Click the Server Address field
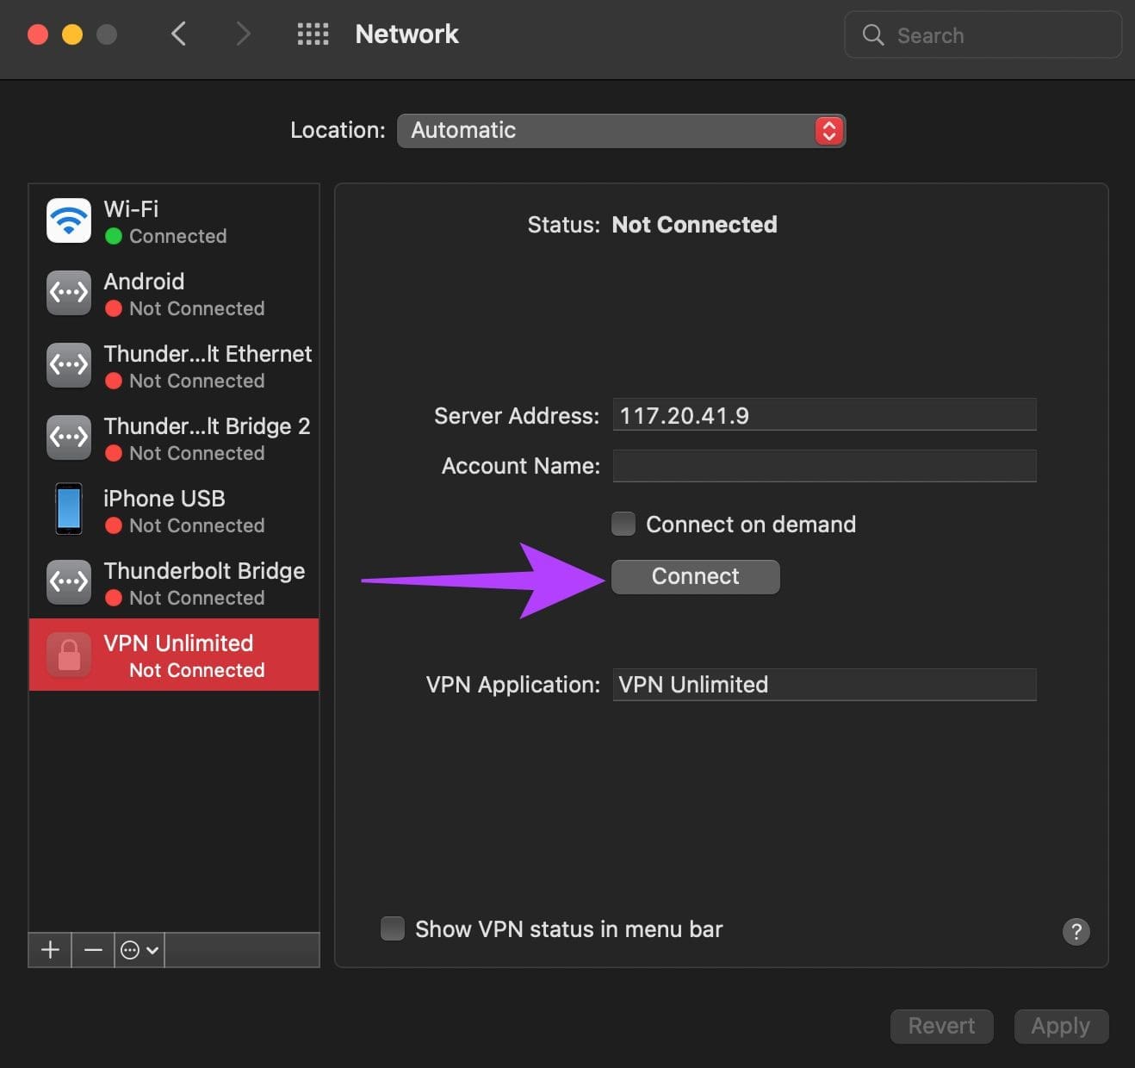 point(823,415)
